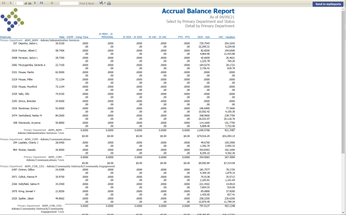The height and width of the screenshot is (215, 346).
Task: Focus the find text search box
Action: coord(69,4)
